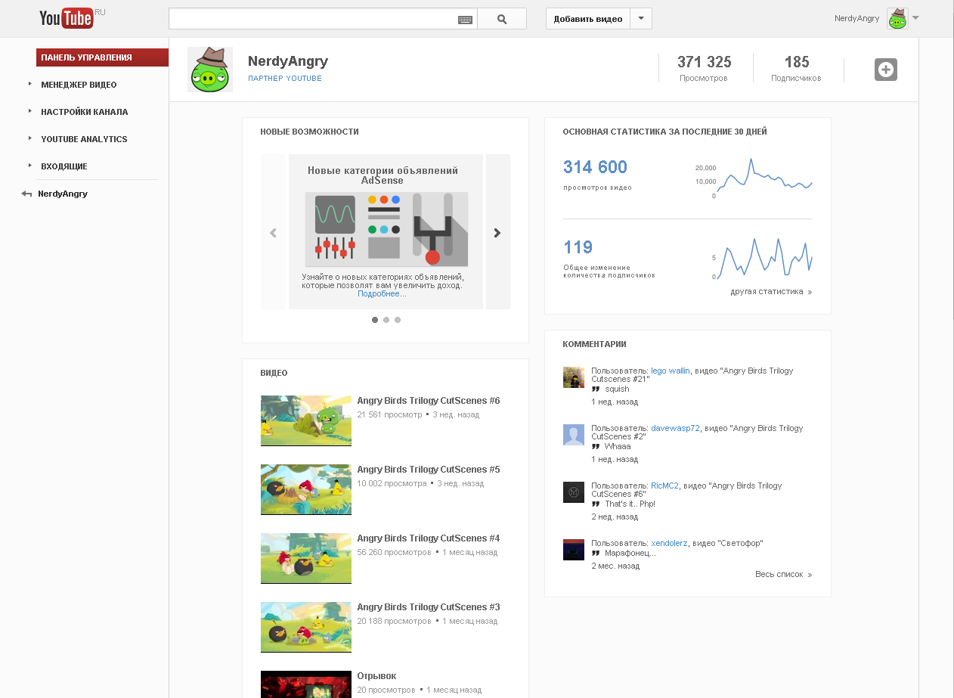Image resolution: width=954 pixels, height=698 pixels.
Task: Open RicMC2 user link
Action: click(664, 485)
